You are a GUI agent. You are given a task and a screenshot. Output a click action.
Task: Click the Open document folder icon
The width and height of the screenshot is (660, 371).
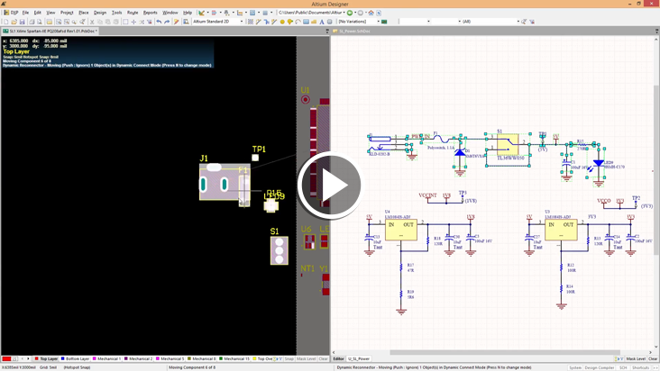(14, 22)
